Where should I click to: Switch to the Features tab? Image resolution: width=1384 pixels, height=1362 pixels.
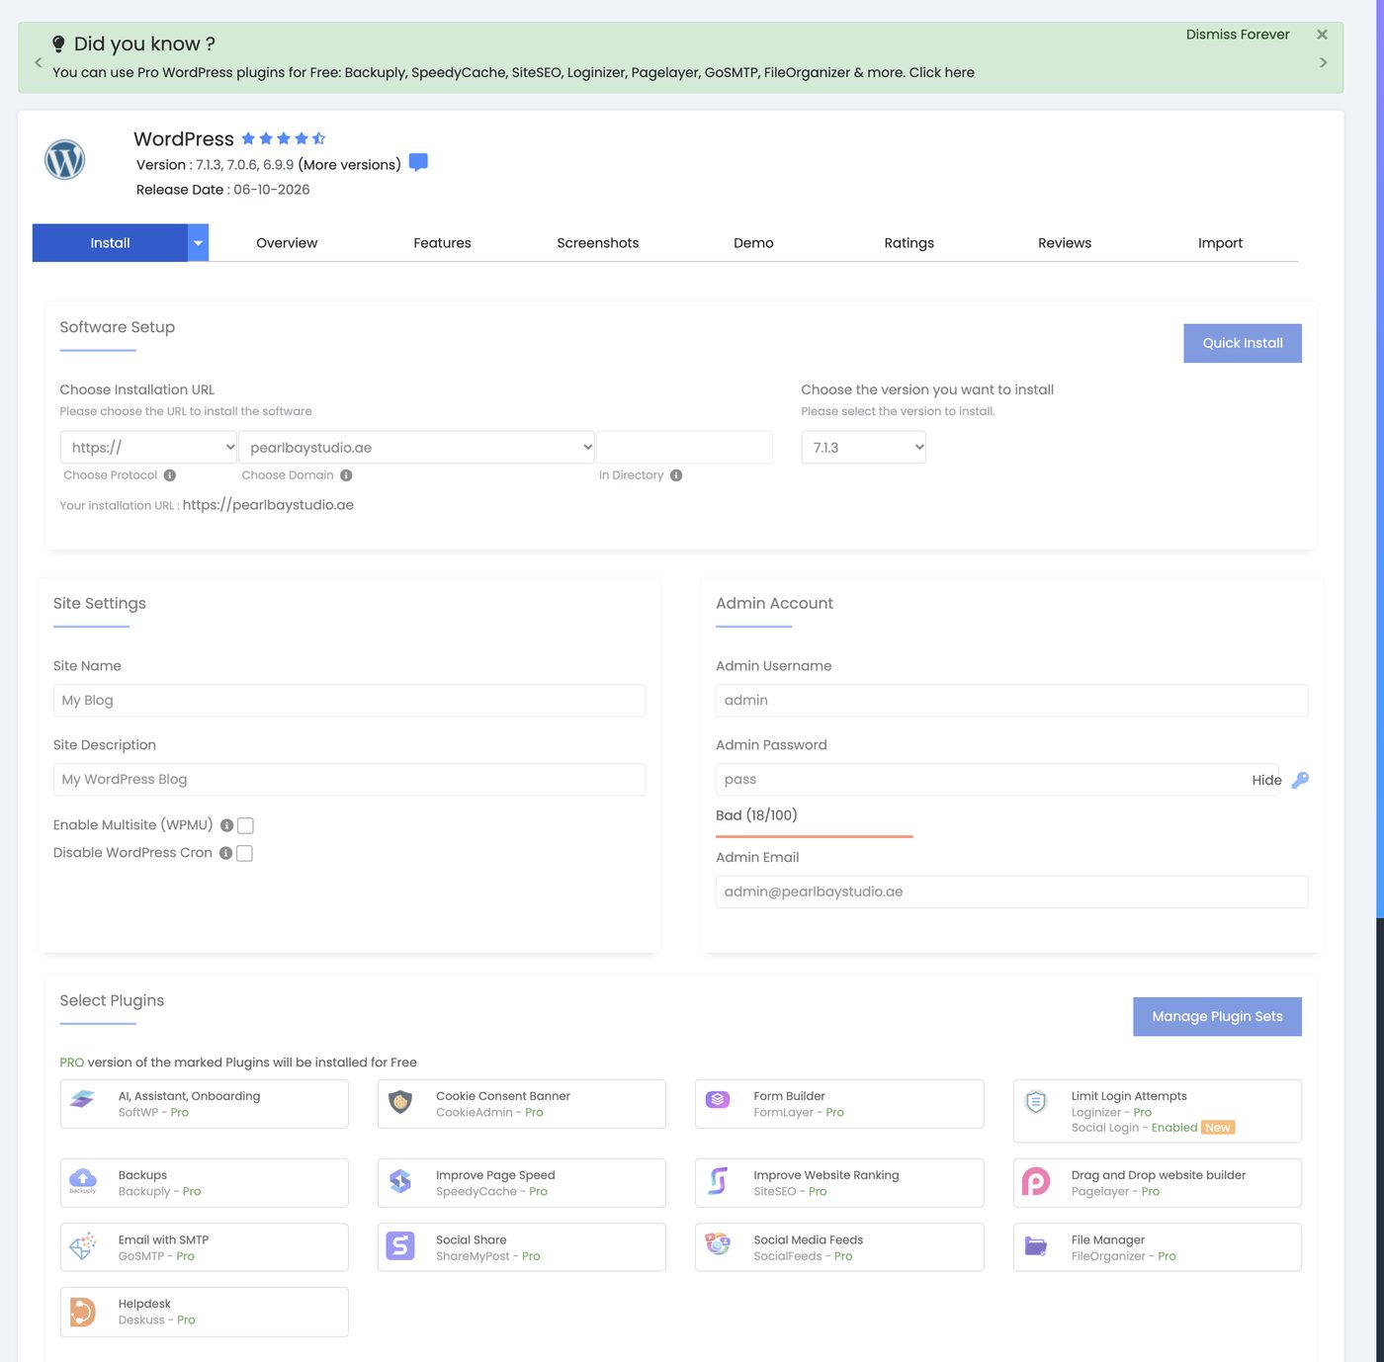pos(442,243)
